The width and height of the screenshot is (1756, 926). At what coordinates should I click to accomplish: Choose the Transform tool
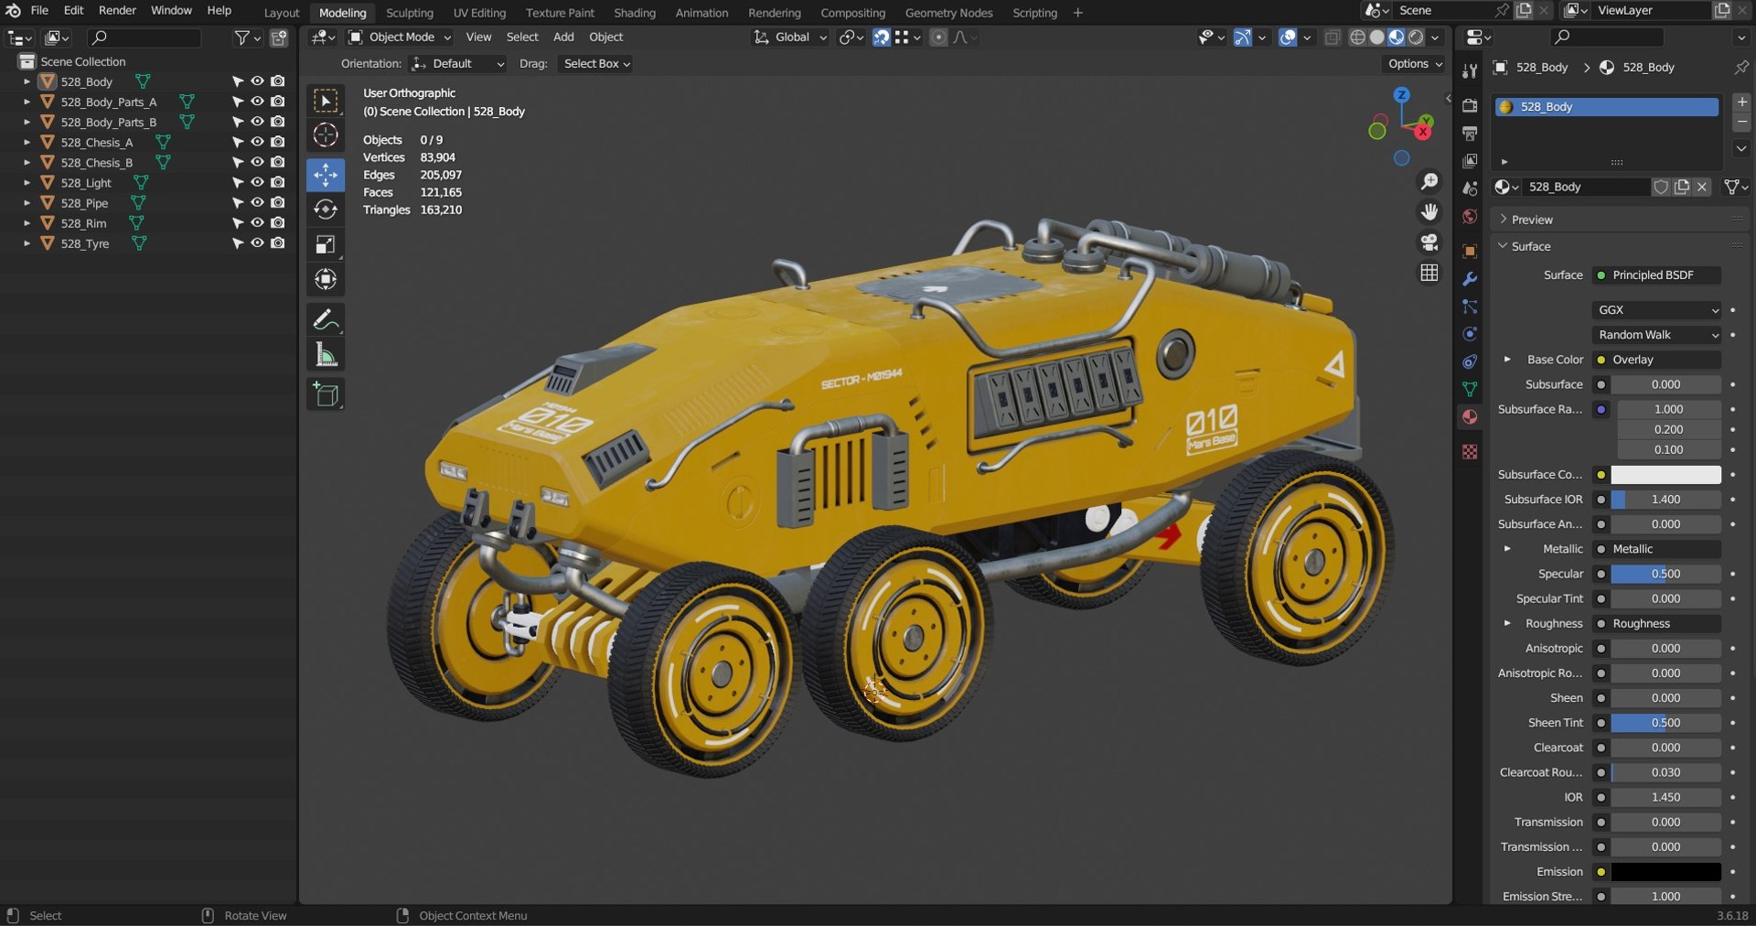tap(326, 280)
